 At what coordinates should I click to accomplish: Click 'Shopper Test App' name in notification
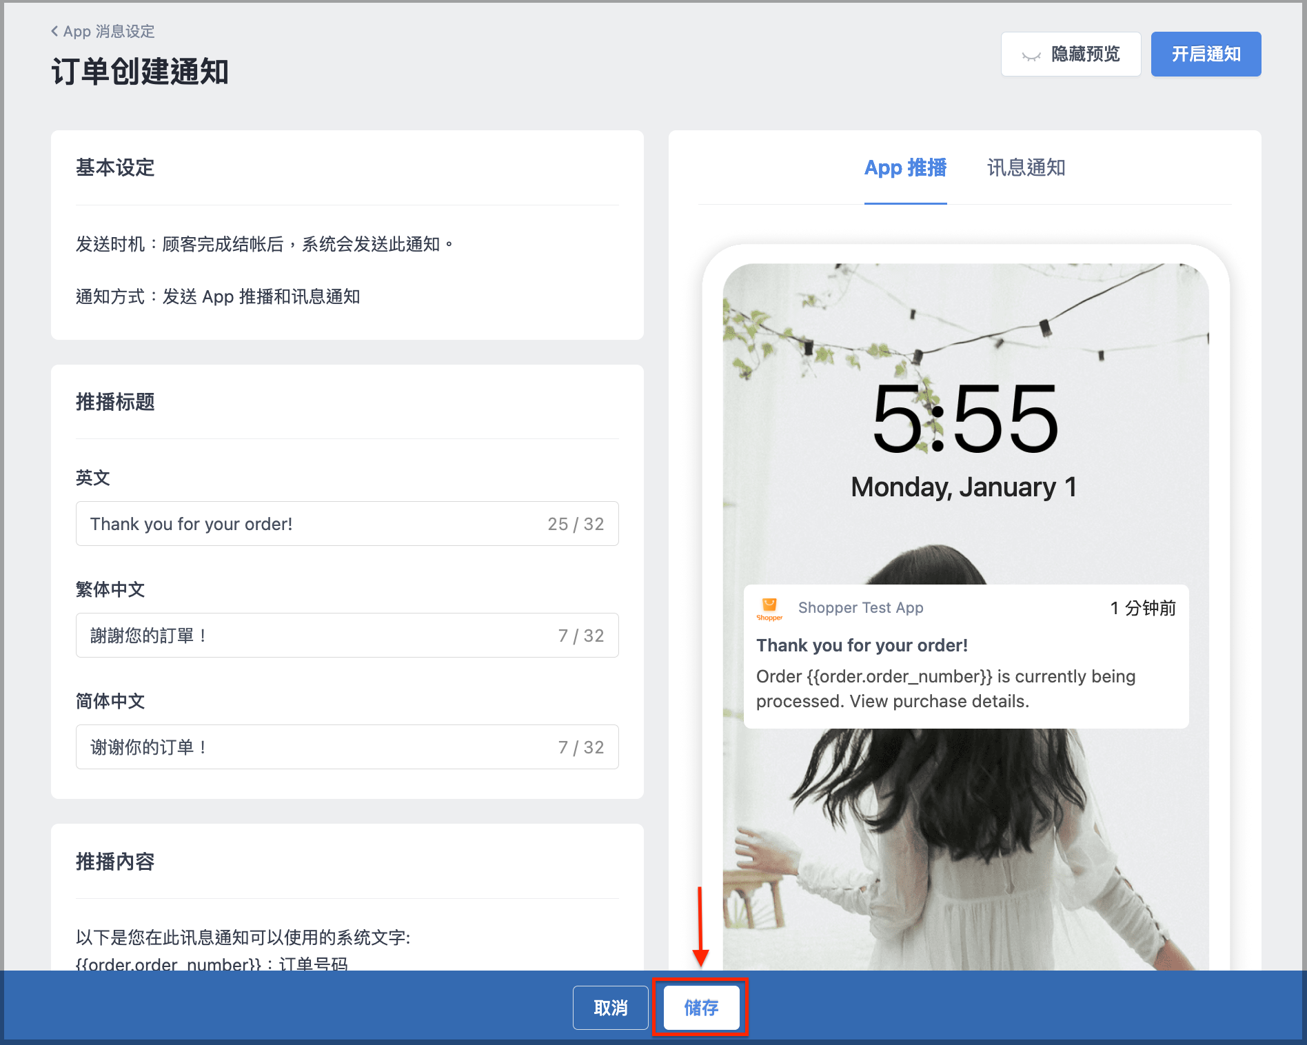pyautogui.click(x=860, y=608)
